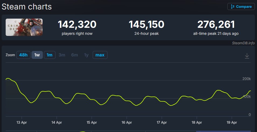Click the 200k y-axis label
Viewport: 257px width, 132px height.
coord(246,79)
